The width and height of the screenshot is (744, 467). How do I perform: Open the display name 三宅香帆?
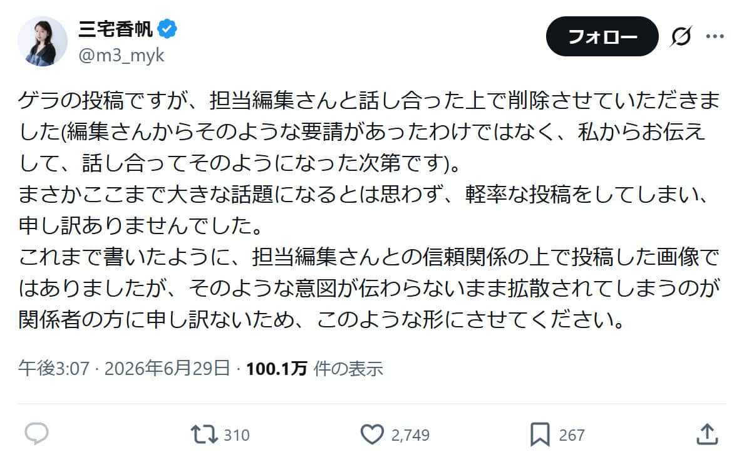[x=116, y=29]
